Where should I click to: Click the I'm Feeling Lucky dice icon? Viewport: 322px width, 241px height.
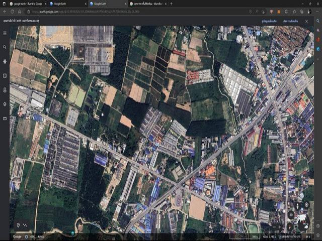5,76
